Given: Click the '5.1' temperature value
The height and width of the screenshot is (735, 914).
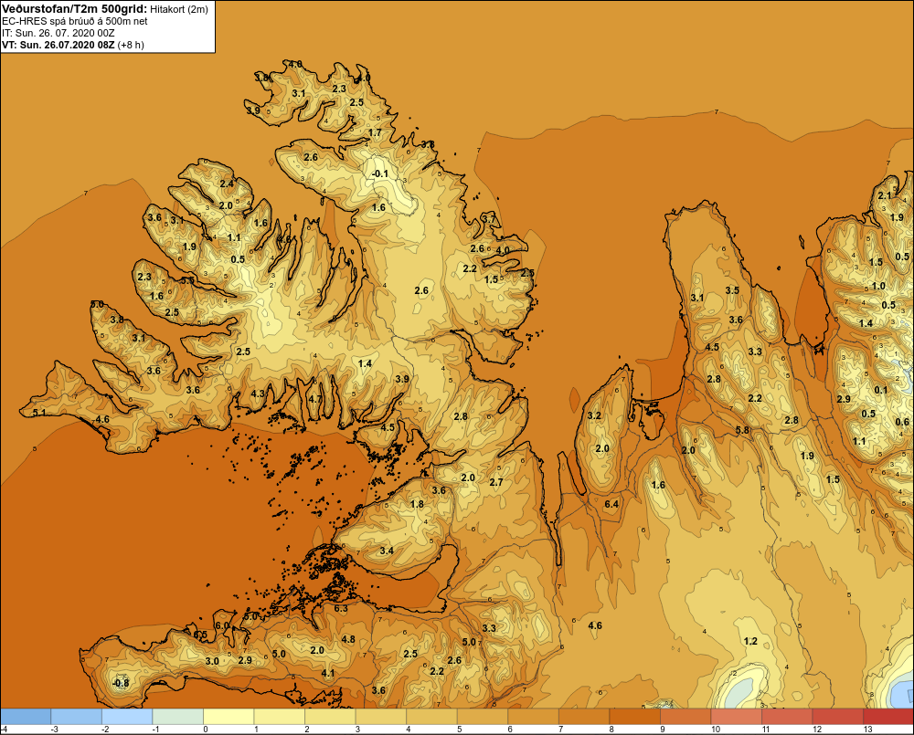Looking at the screenshot, I should [x=39, y=413].
